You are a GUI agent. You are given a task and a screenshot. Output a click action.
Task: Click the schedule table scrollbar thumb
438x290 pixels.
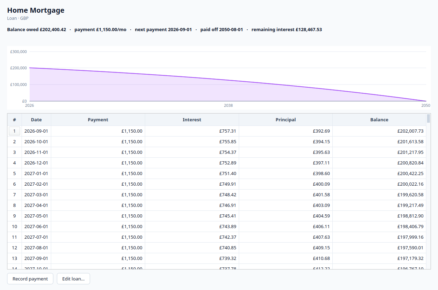tap(428, 118)
